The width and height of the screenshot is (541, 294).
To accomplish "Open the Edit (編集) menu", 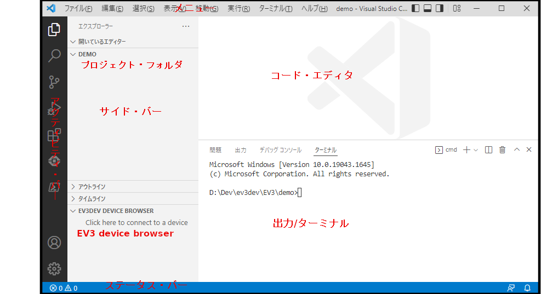I will [x=112, y=9].
